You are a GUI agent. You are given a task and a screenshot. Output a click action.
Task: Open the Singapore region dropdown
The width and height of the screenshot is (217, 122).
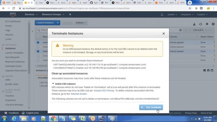(x=187, y=15)
